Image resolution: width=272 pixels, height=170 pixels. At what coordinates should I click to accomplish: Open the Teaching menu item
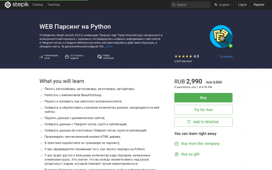(53, 5)
